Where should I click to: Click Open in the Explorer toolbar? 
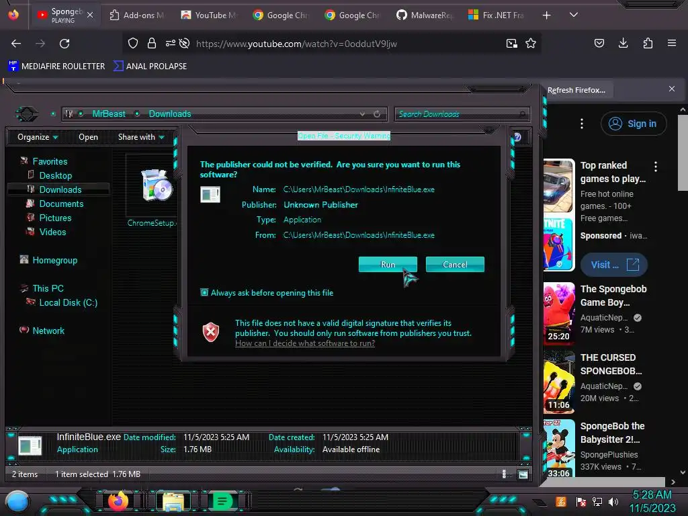coord(88,137)
